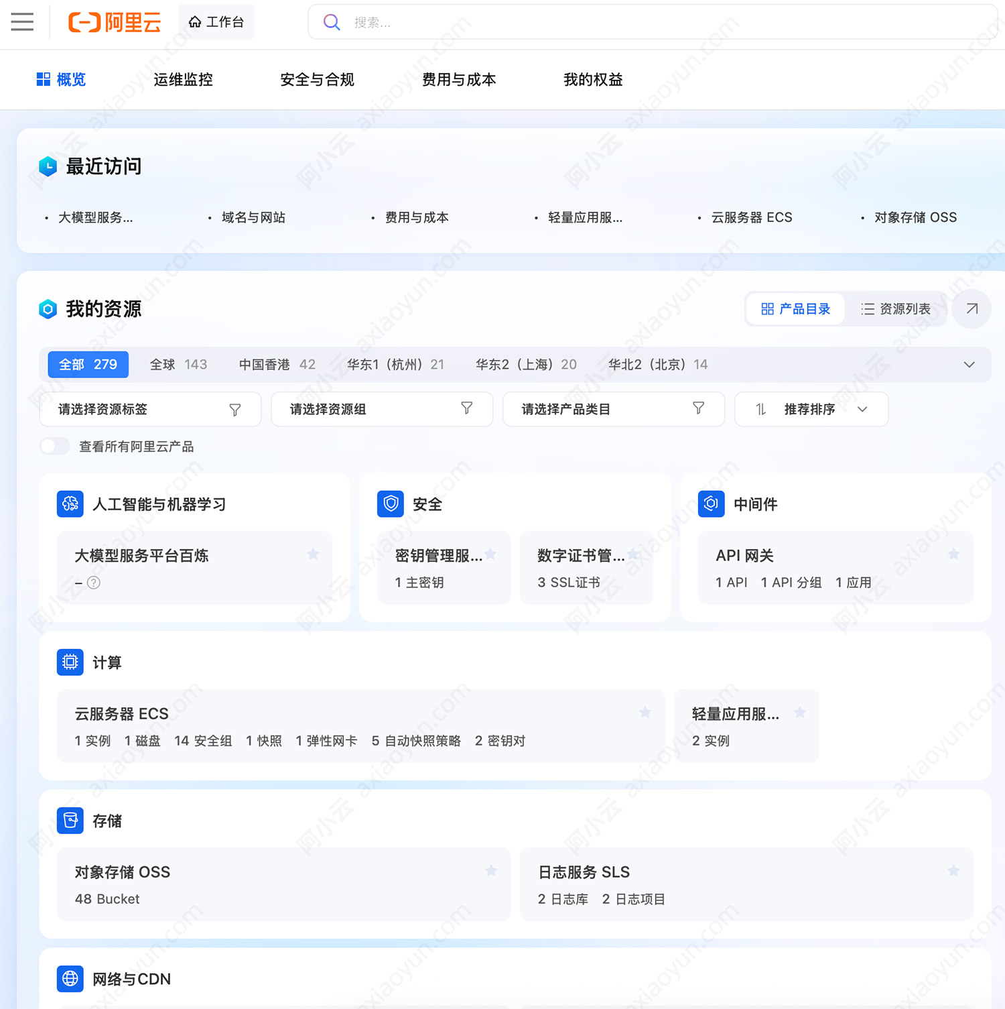Click the 最近访问 clock icon
This screenshot has height=1009, width=1005.
[48, 166]
